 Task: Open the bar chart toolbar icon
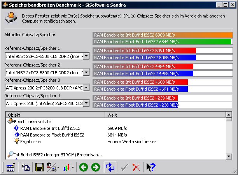(66, 167)
